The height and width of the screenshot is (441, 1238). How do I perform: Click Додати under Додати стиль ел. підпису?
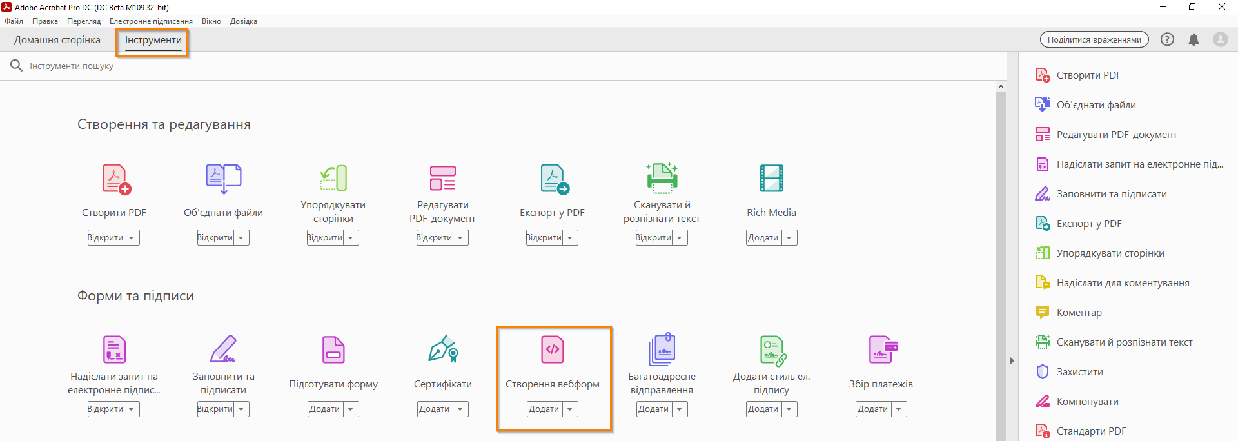[763, 409]
